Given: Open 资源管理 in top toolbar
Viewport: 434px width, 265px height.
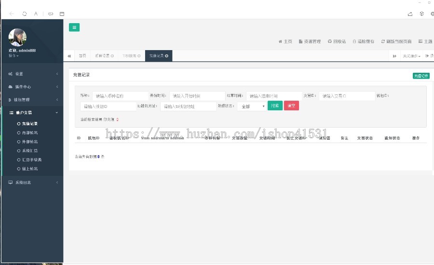Looking at the screenshot, I should click(310, 41).
